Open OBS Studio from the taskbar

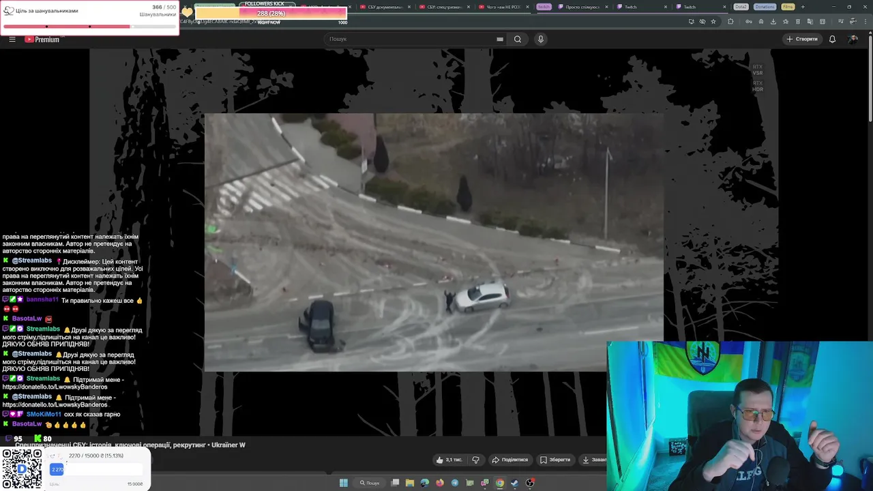tap(530, 483)
